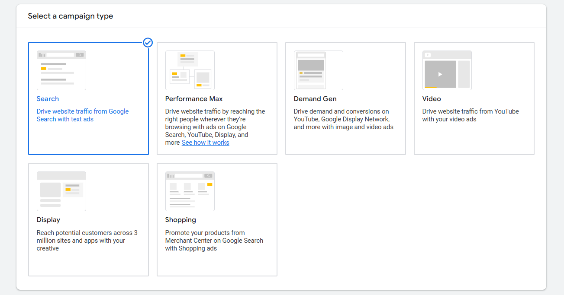
Task: Click the Search campaign illustration icon
Action: coord(61,70)
